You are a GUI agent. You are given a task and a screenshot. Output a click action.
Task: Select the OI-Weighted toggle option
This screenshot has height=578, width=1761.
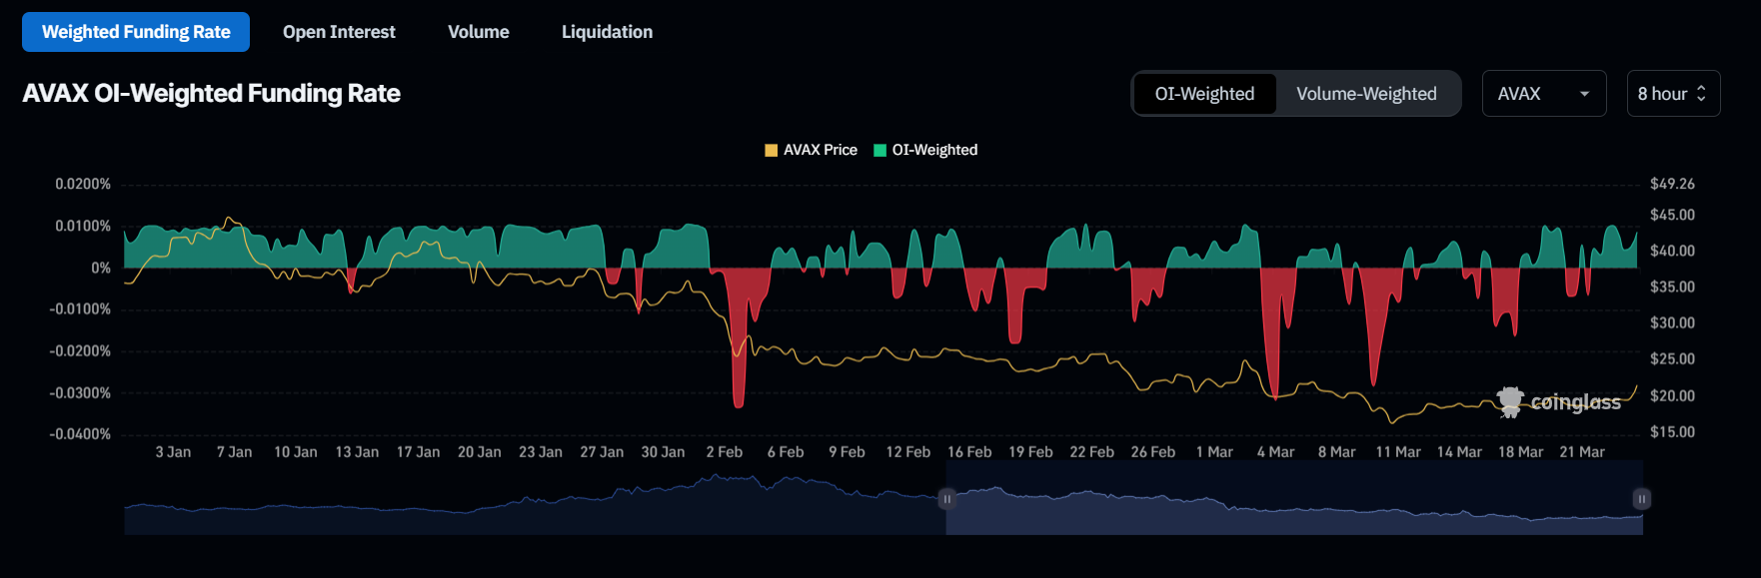pyautogui.click(x=1204, y=94)
